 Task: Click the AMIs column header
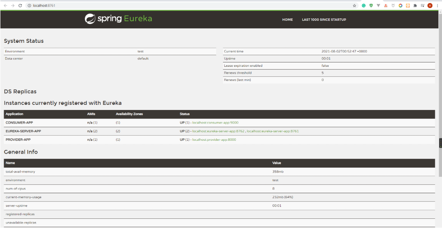[91, 114]
